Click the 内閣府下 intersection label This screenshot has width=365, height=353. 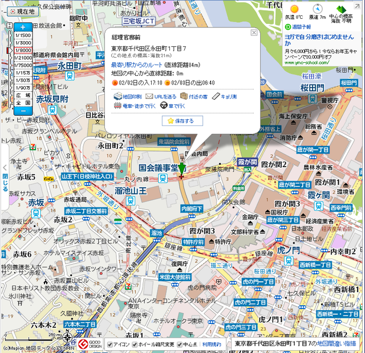(192, 209)
